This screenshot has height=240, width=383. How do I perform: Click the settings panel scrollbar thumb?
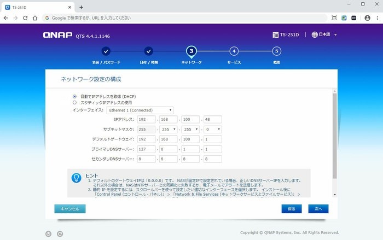click(335, 136)
